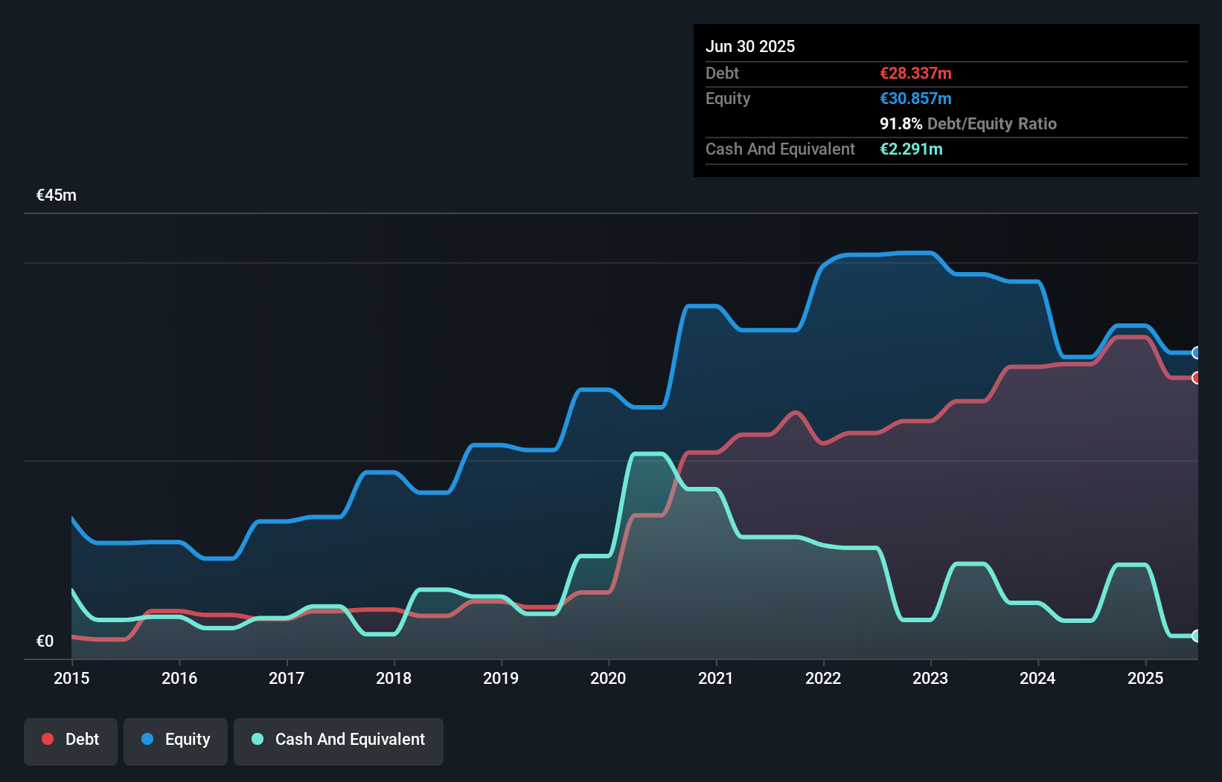Toggle the Debt series visibility
Screen dimensions: 1222x782
[x=71, y=740]
